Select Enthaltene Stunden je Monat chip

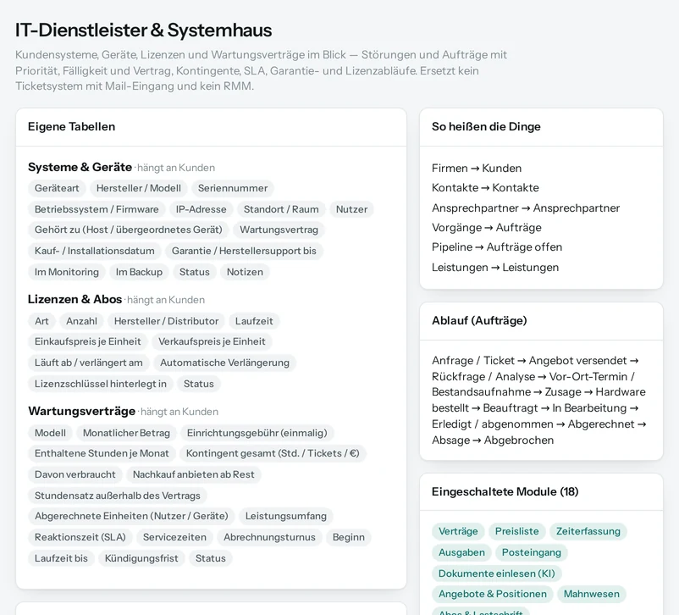pos(102,453)
